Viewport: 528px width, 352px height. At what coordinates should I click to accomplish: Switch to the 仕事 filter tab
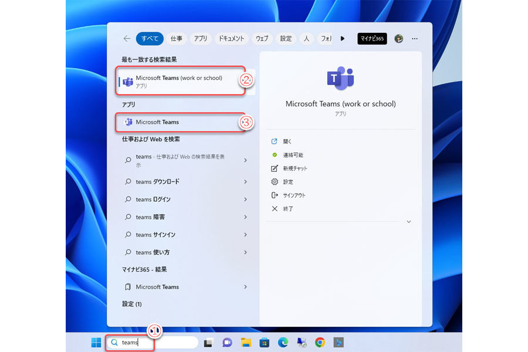[x=177, y=39]
